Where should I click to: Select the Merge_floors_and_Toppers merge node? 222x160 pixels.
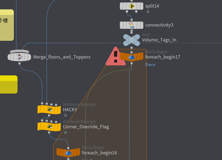(19, 57)
